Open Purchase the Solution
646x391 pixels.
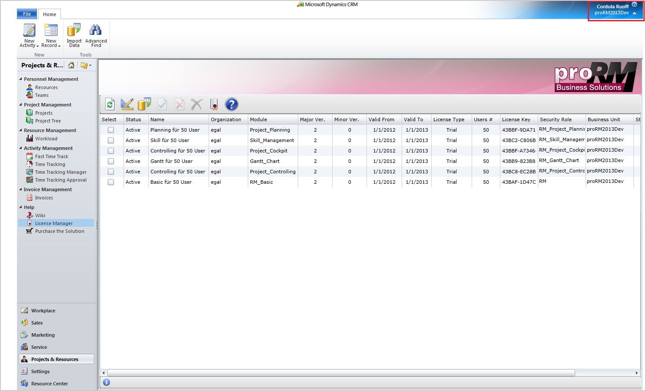click(x=60, y=231)
